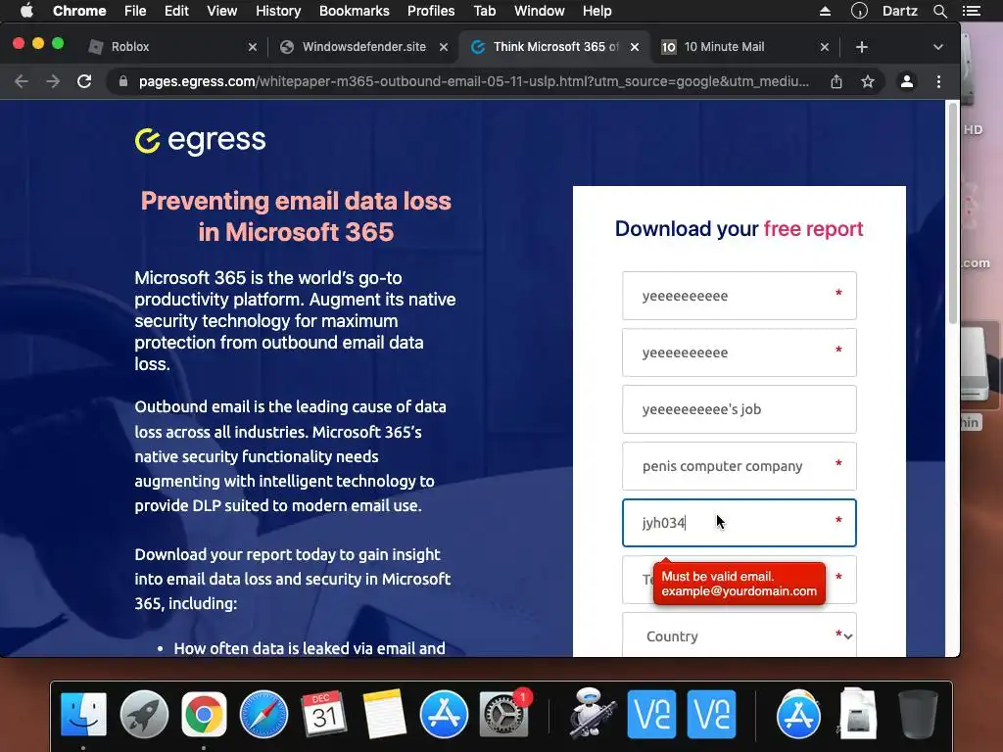Open the Window menu
The width and height of the screenshot is (1003, 752).
click(x=540, y=11)
